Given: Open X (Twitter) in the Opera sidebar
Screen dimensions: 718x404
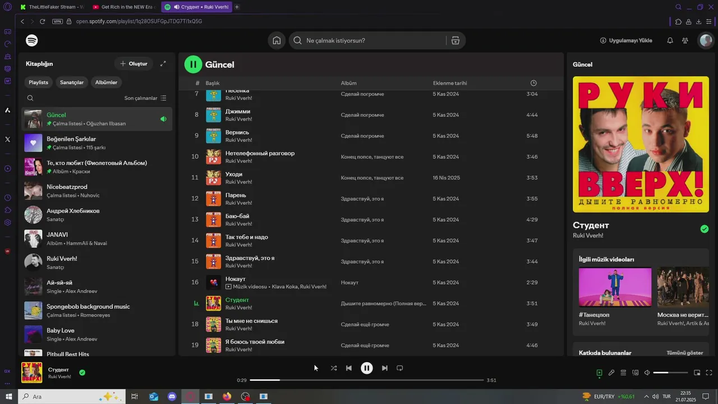Looking at the screenshot, I should pos(7,139).
